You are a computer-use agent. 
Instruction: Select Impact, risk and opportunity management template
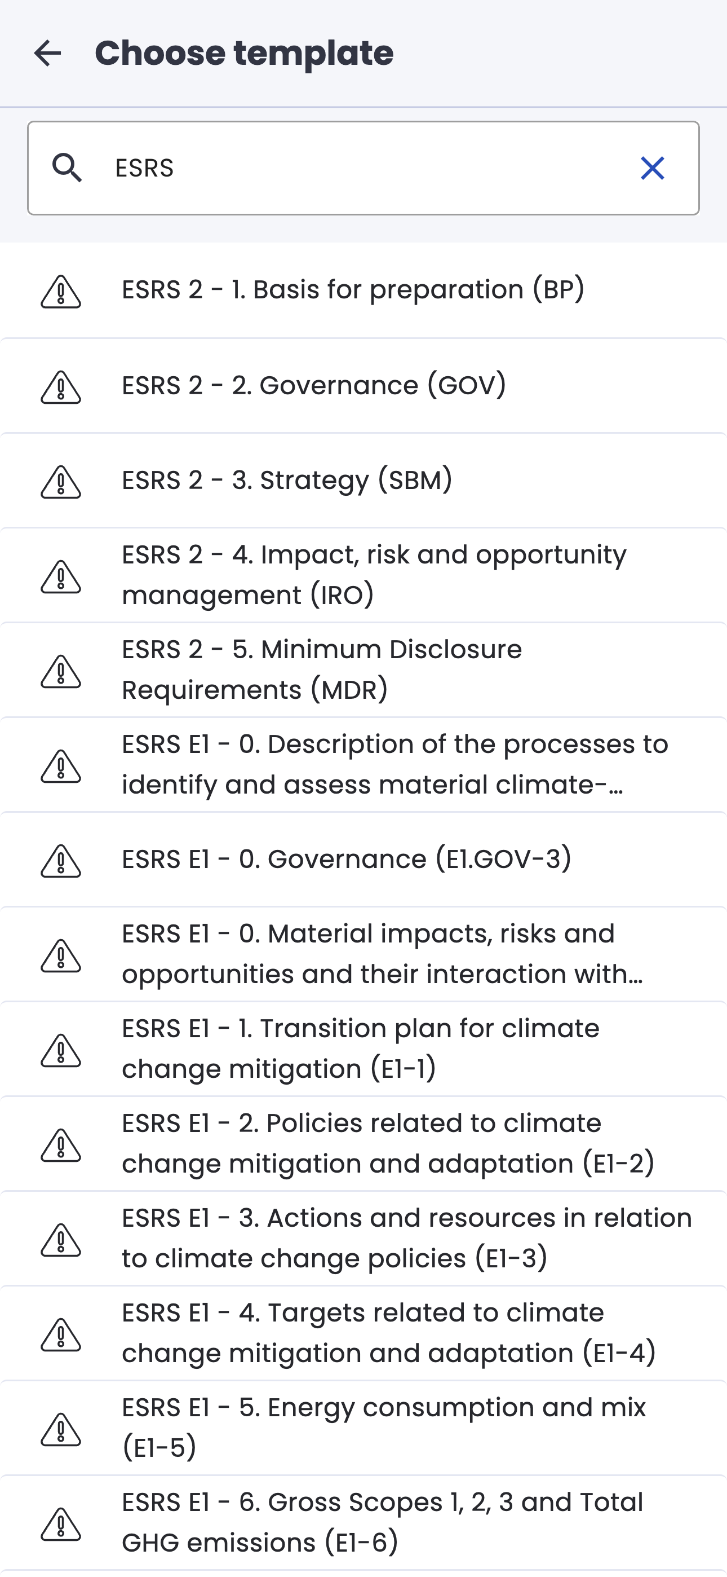[373, 575]
